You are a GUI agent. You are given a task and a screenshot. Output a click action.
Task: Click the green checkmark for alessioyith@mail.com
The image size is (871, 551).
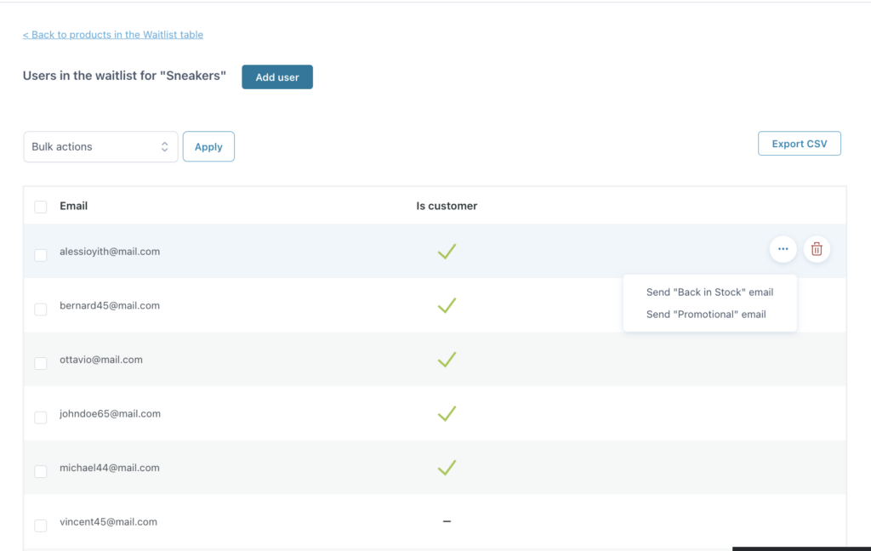tap(447, 252)
